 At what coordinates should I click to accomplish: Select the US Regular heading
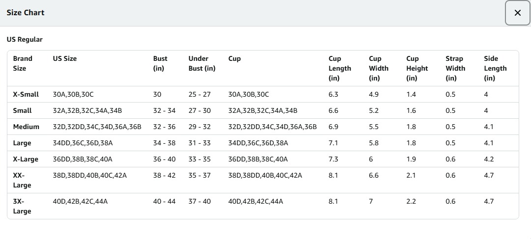(x=25, y=39)
